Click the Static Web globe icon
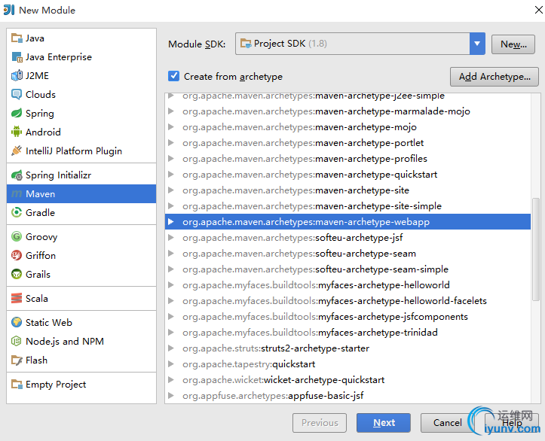The height and width of the screenshot is (441, 545). [x=17, y=322]
